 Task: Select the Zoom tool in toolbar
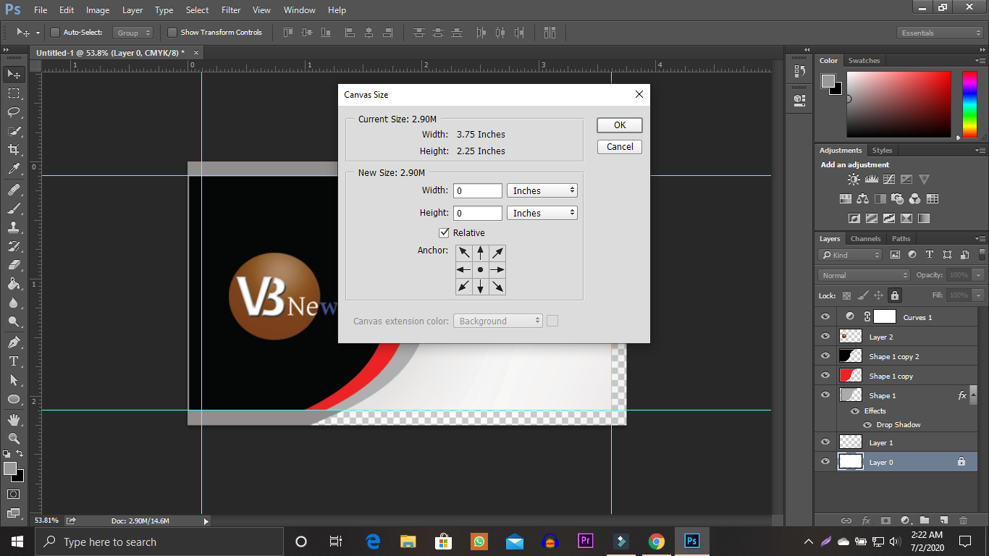pos(14,438)
